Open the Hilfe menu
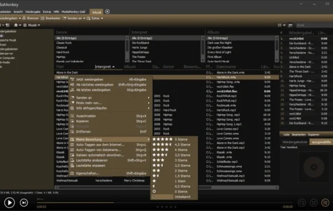333x211 pixels. pos(56,12)
